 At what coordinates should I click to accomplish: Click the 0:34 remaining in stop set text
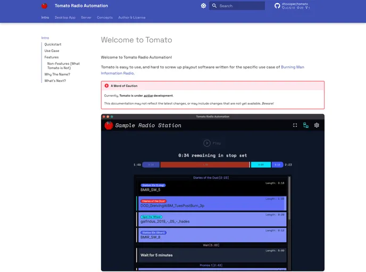[x=212, y=156]
